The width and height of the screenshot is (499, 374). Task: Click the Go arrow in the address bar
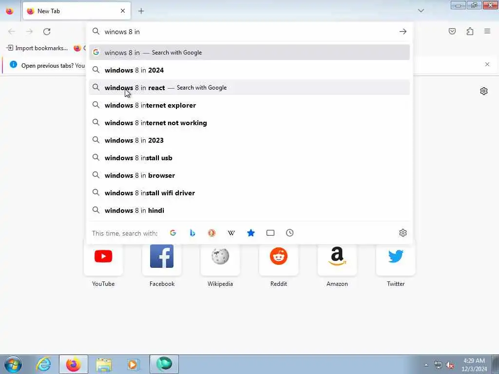403,32
